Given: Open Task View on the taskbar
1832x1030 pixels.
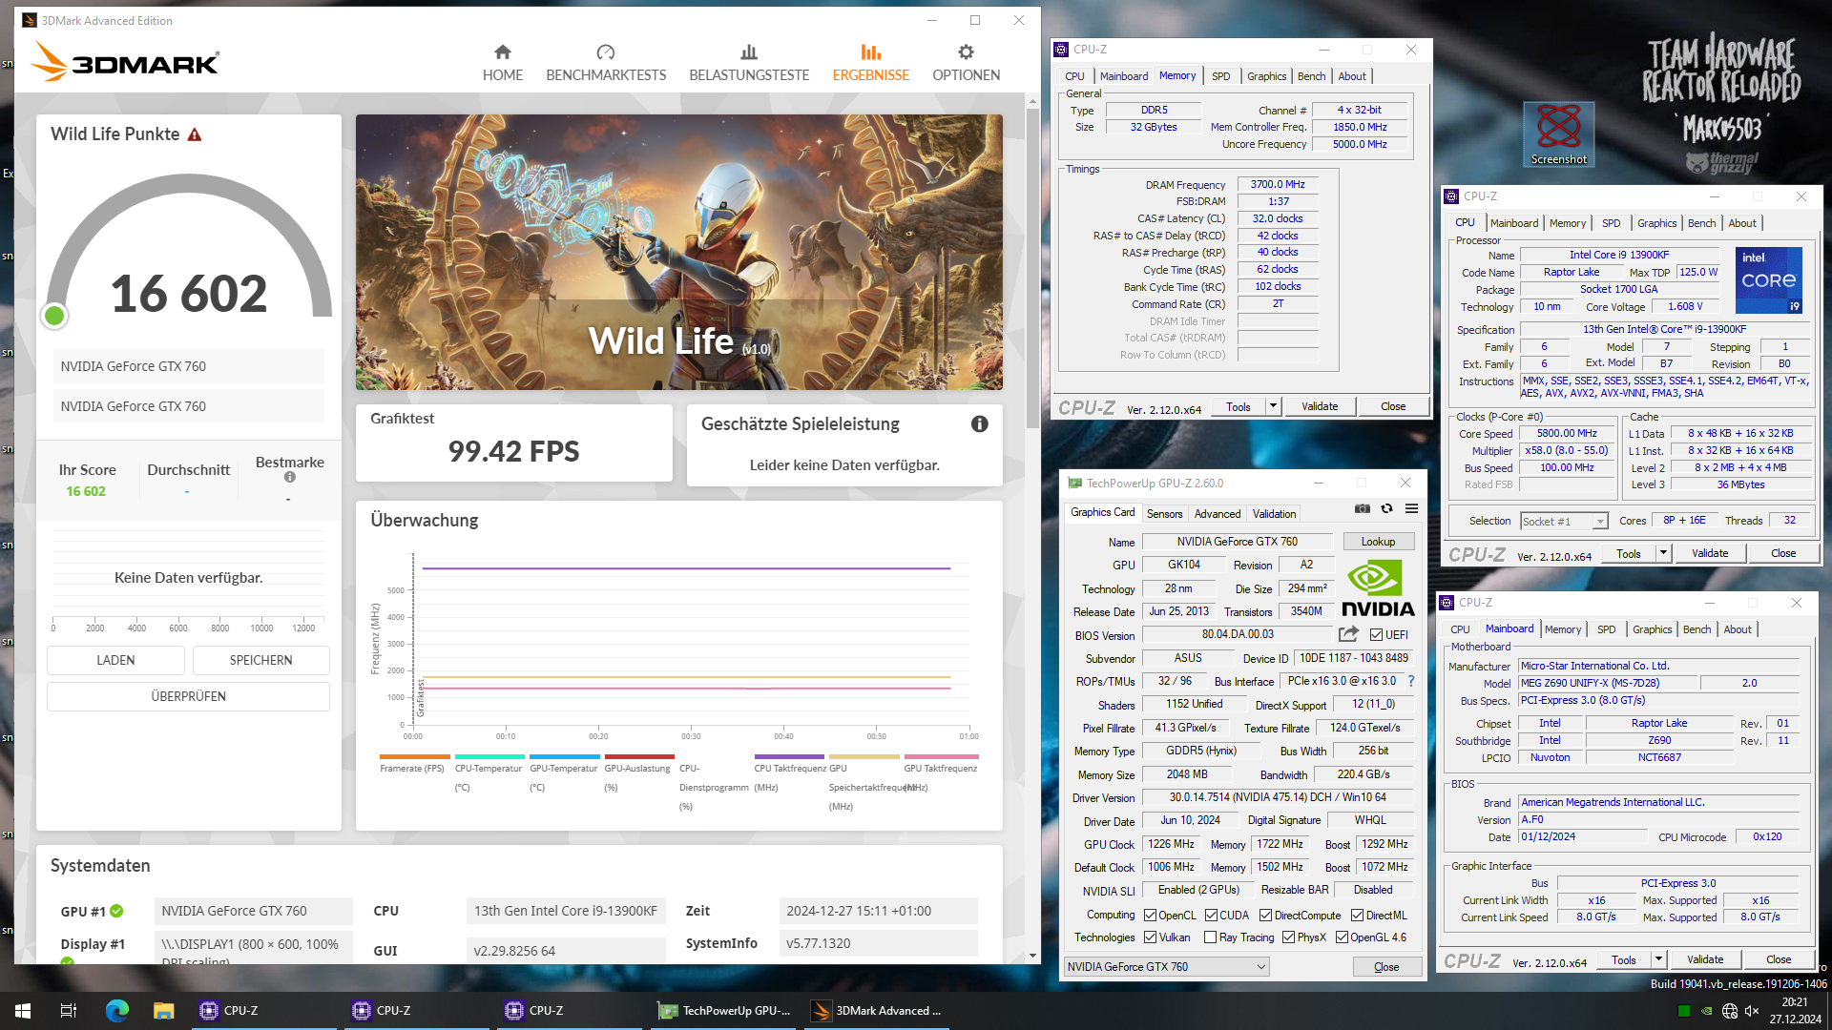Looking at the screenshot, I should click(69, 1011).
